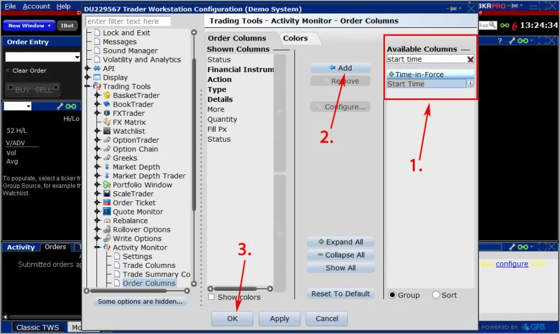
Task: Click the Quote Monitor IB icon
Action: click(x=107, y=212)
